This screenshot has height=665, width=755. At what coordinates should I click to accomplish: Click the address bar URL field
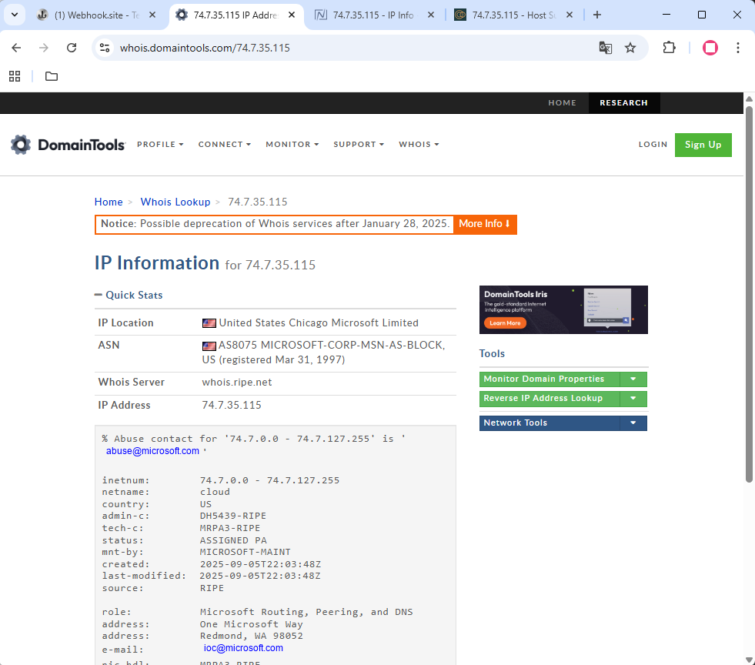(x=356, y=48)
